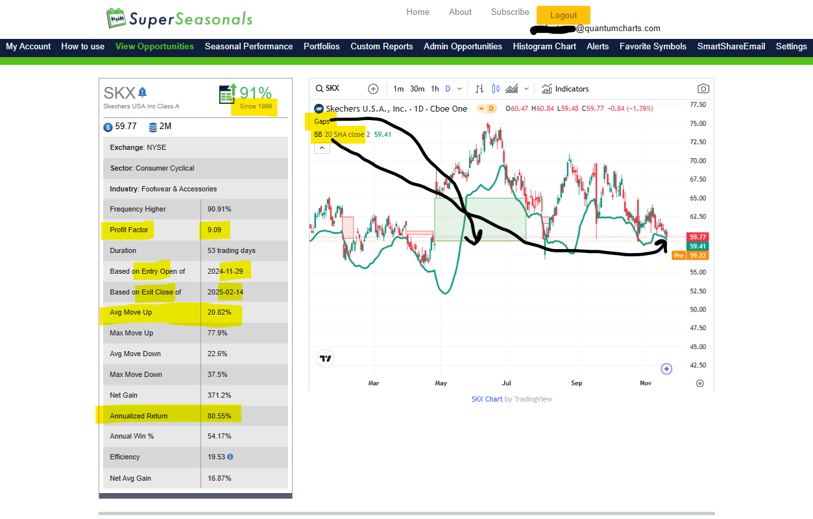Go to the Home link
The height and width of the screenshot is (519, 813).
[418, 12]
